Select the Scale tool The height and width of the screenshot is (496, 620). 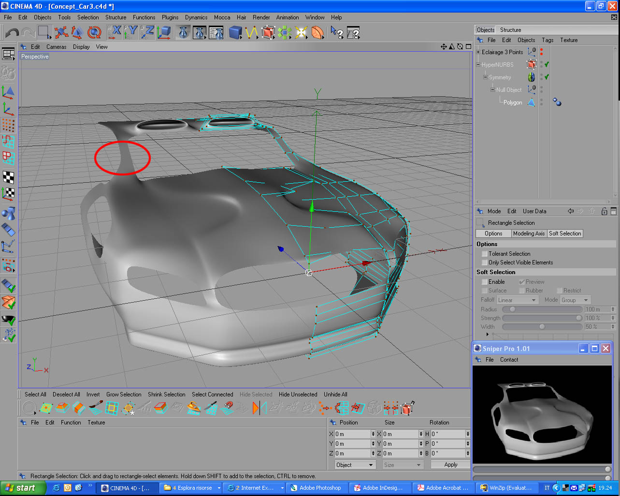(x=77, y=32)
